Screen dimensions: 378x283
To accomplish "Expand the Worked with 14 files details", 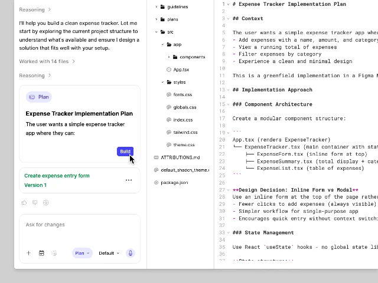I will [x=47, y=61].
